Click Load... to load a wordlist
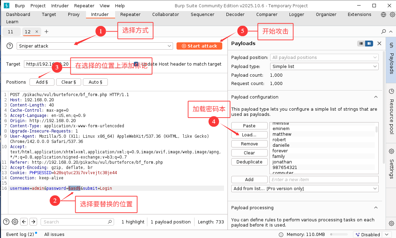Image resolution: width=396 pixels, height=238 pixels. (x=249, y=135)
